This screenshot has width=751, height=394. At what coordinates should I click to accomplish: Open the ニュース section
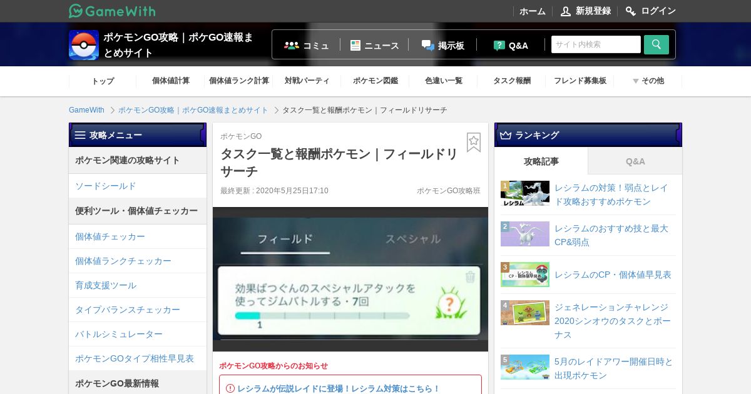pos(382,45)
